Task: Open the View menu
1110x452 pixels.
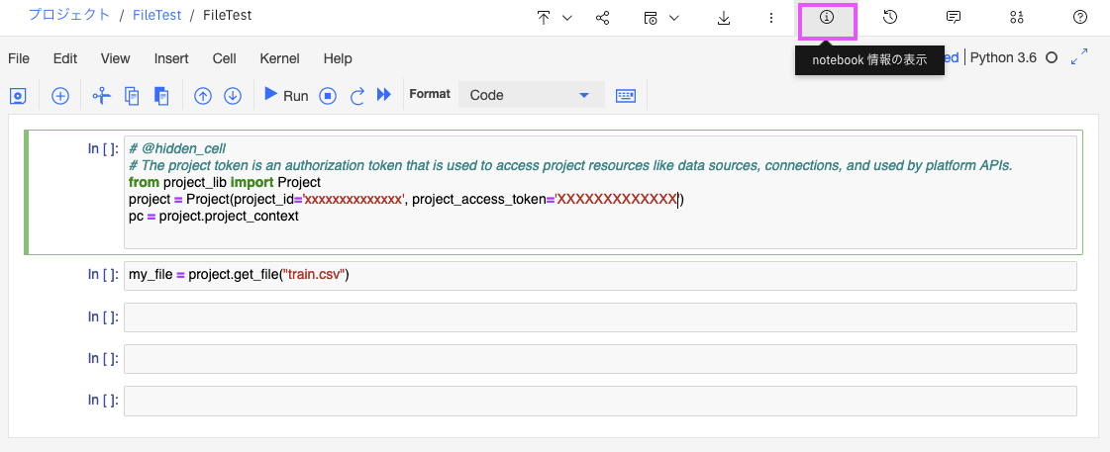Action: (116, 58)
